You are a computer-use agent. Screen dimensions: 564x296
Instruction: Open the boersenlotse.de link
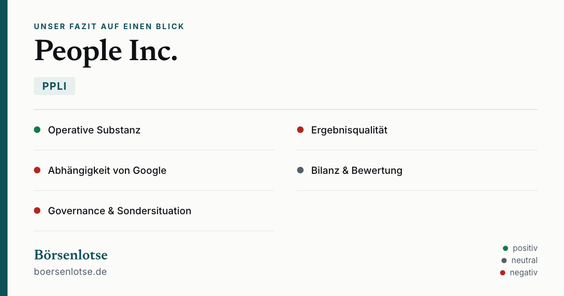pos(70,272)
